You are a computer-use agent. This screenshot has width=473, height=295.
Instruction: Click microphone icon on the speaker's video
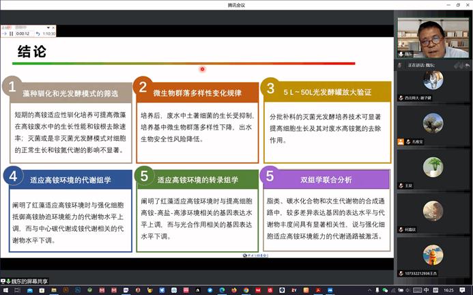(x=401, y=54)
